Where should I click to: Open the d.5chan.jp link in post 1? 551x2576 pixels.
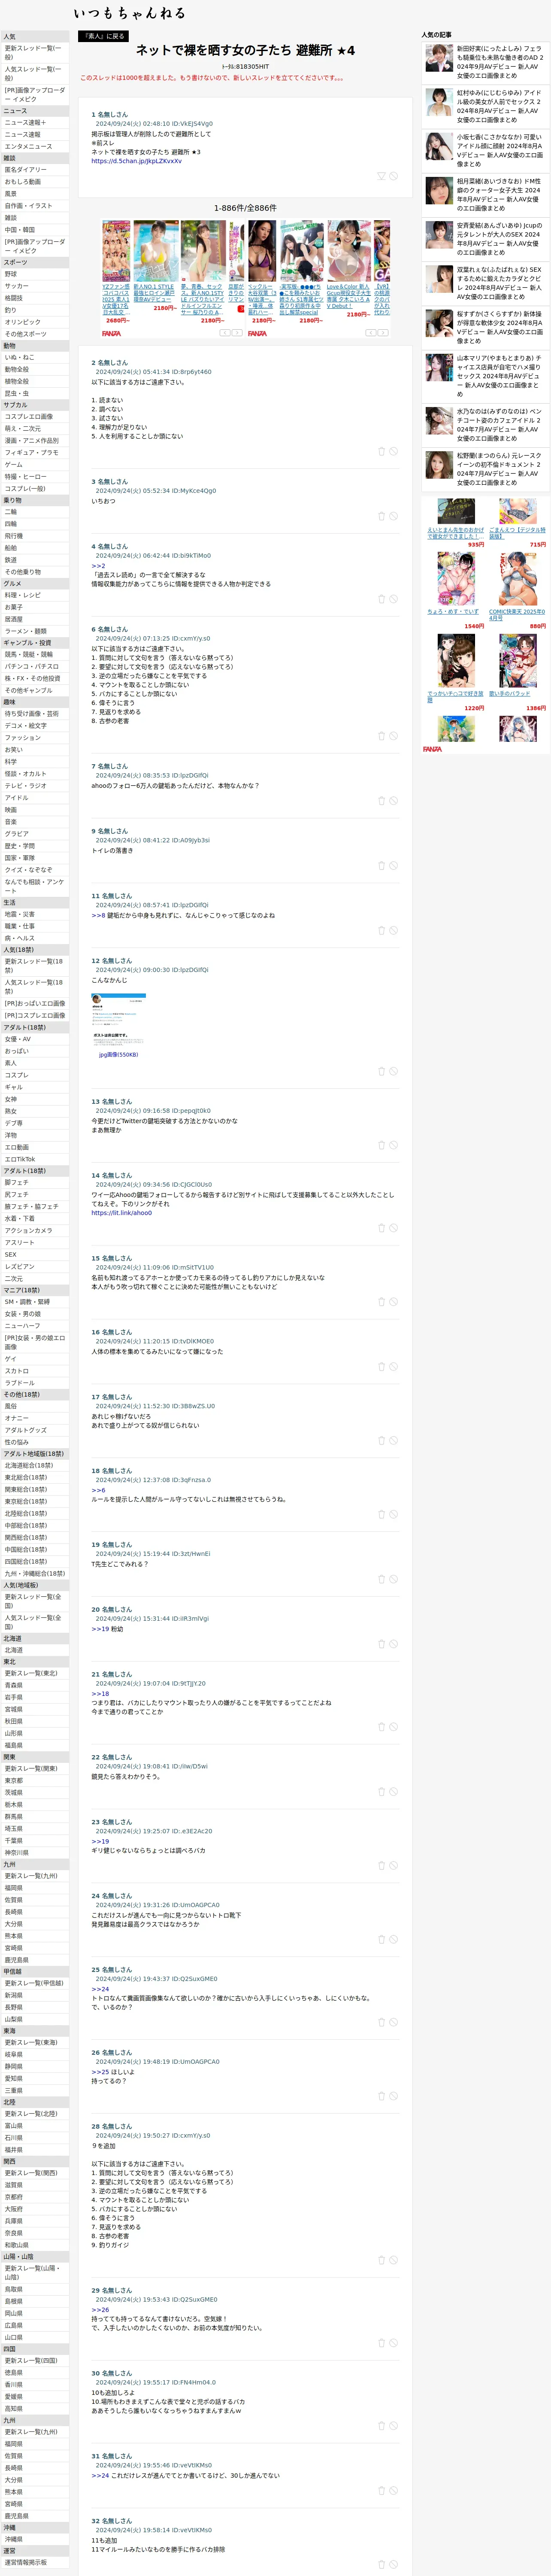click(x=137, y=161)
